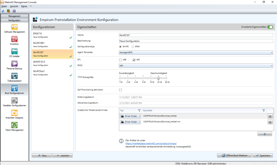This screenshot has height=165, width=277.
Task: Select the EPE4 configuration type radio
Action: pyautogui.click(x=133, y=47)
